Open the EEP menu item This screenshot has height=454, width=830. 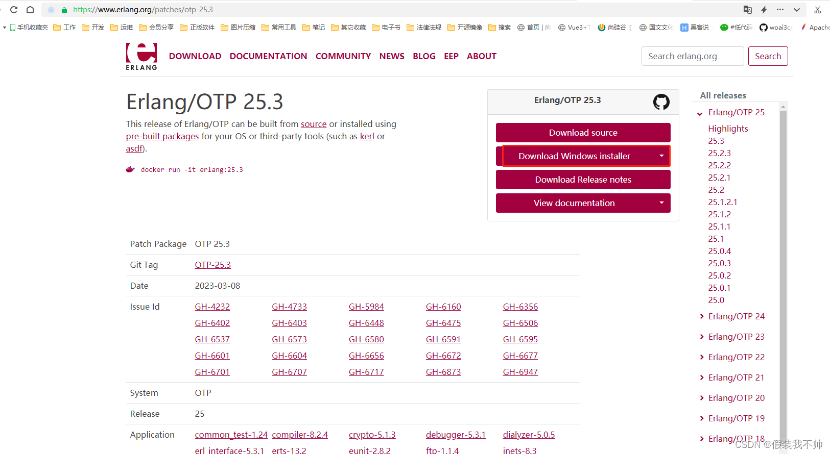point(451,56)
